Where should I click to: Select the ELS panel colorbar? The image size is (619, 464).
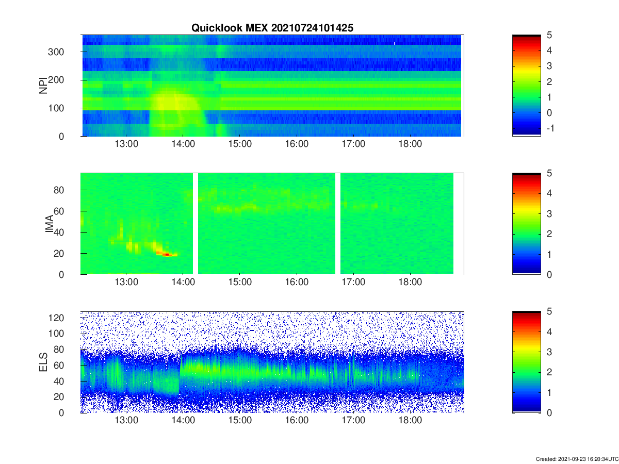pos(527,362)
